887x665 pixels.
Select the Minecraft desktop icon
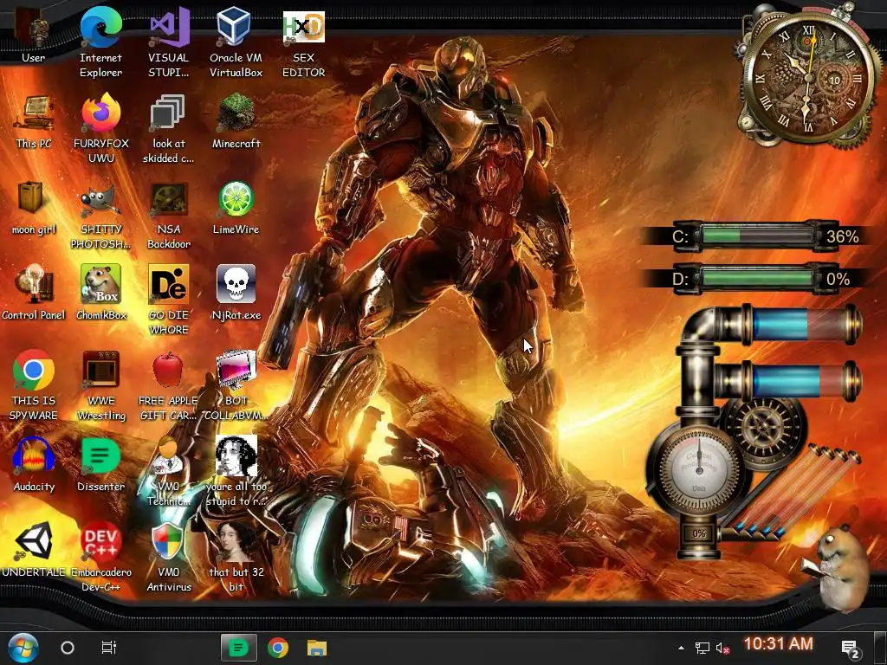pos(236,121)
